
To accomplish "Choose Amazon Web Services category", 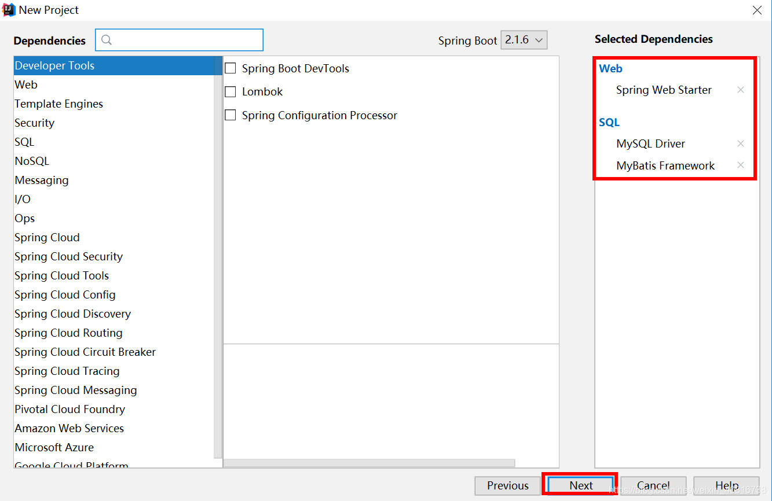I will 114,428.
